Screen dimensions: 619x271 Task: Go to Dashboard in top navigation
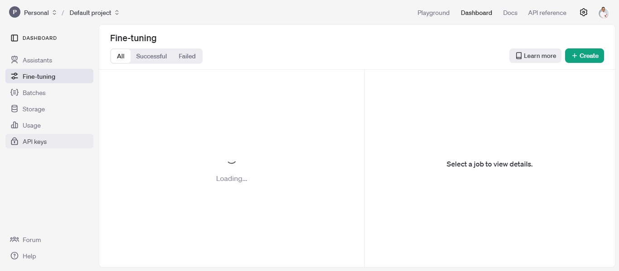tap(476, 13)
